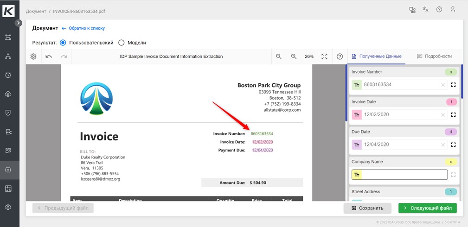The image size is (468, 227).
Task: Open the dashboard tiles icon in the sidebar
Action: click(8, 151)
